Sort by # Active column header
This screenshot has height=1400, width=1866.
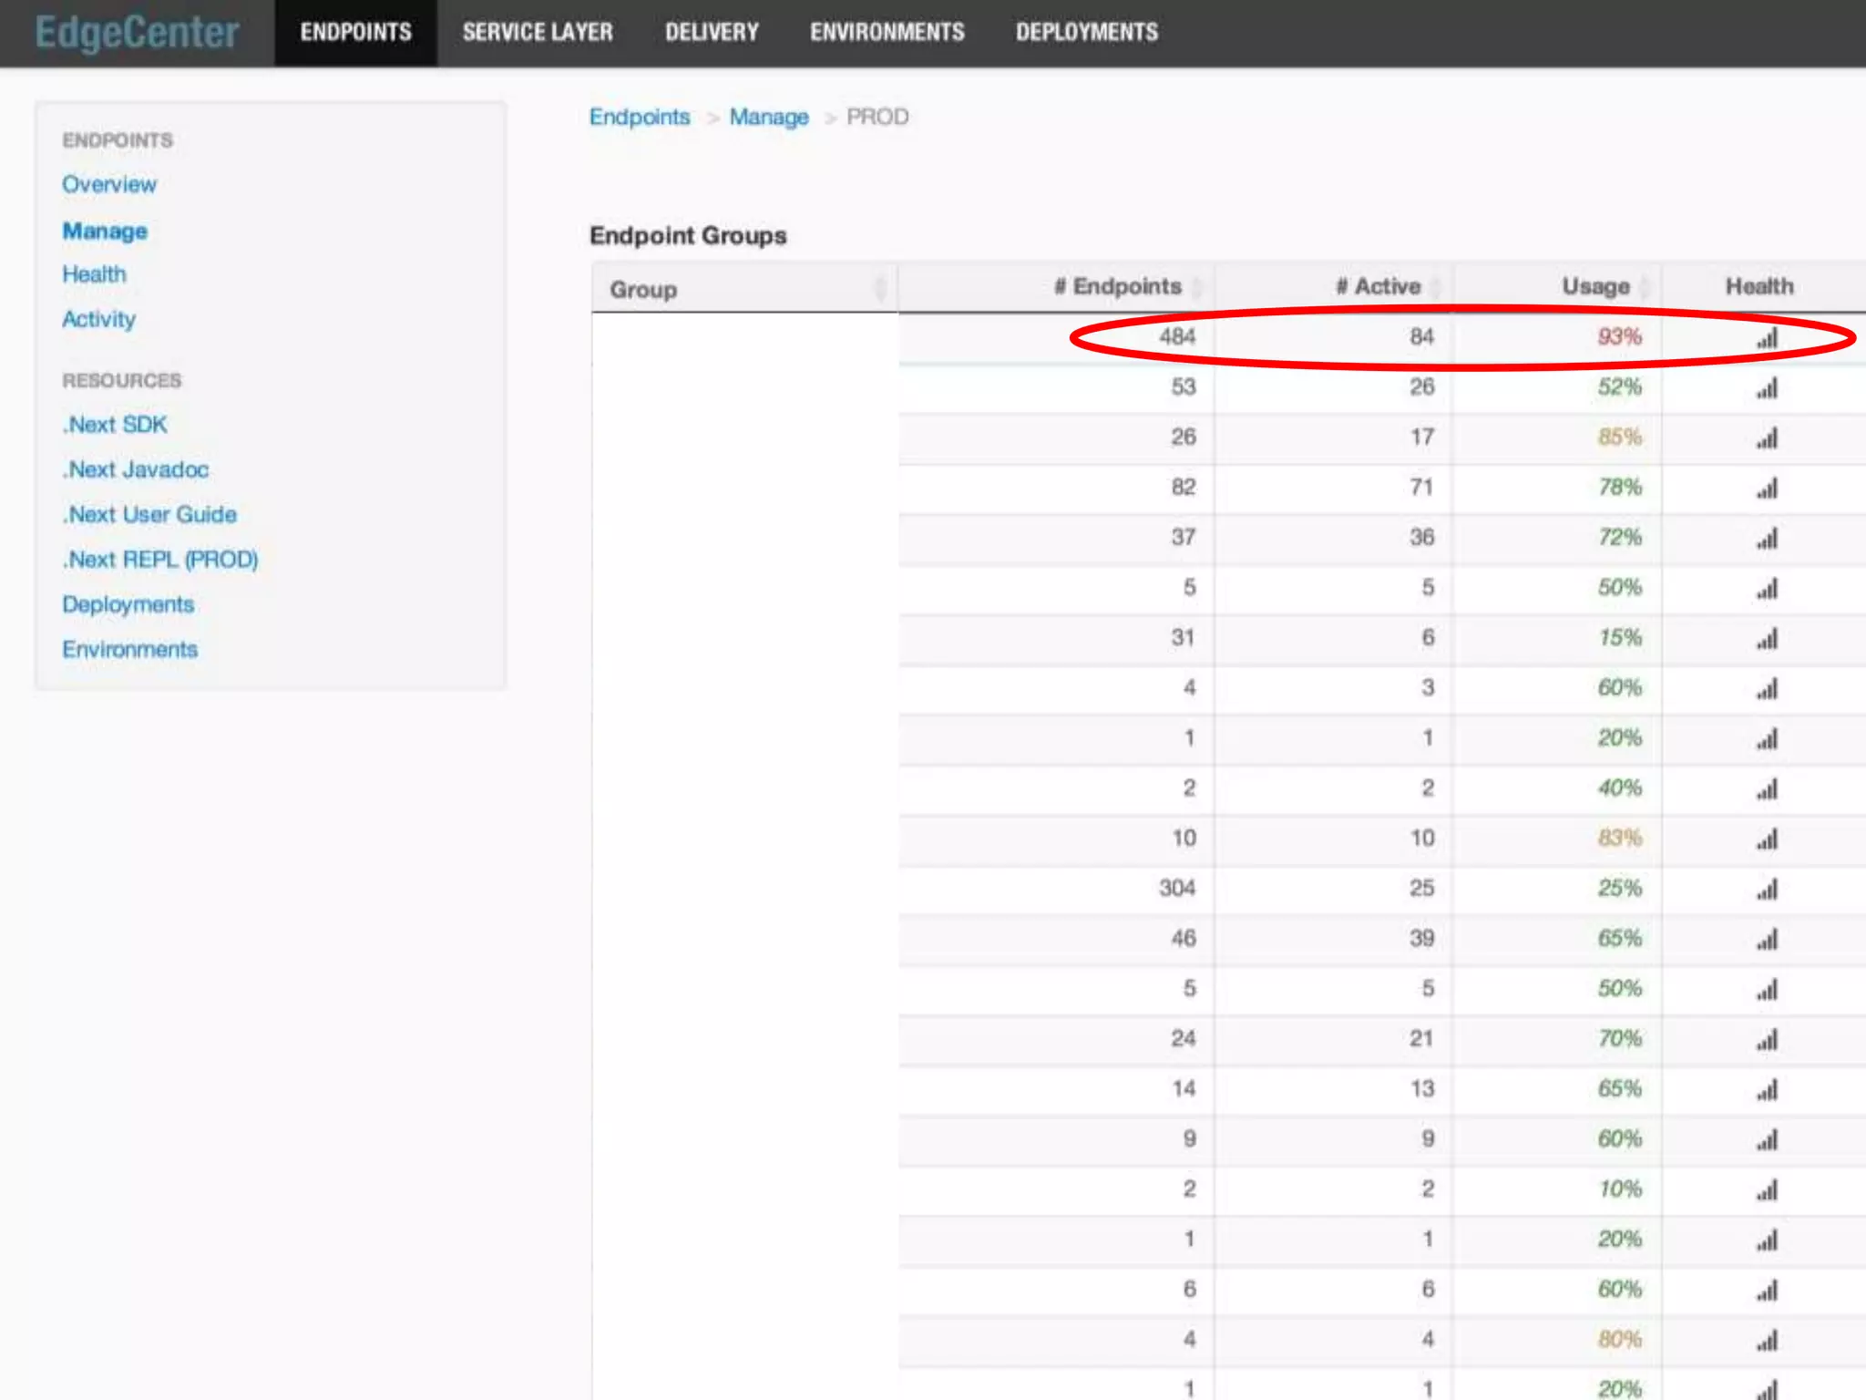tap(1378, 287)
